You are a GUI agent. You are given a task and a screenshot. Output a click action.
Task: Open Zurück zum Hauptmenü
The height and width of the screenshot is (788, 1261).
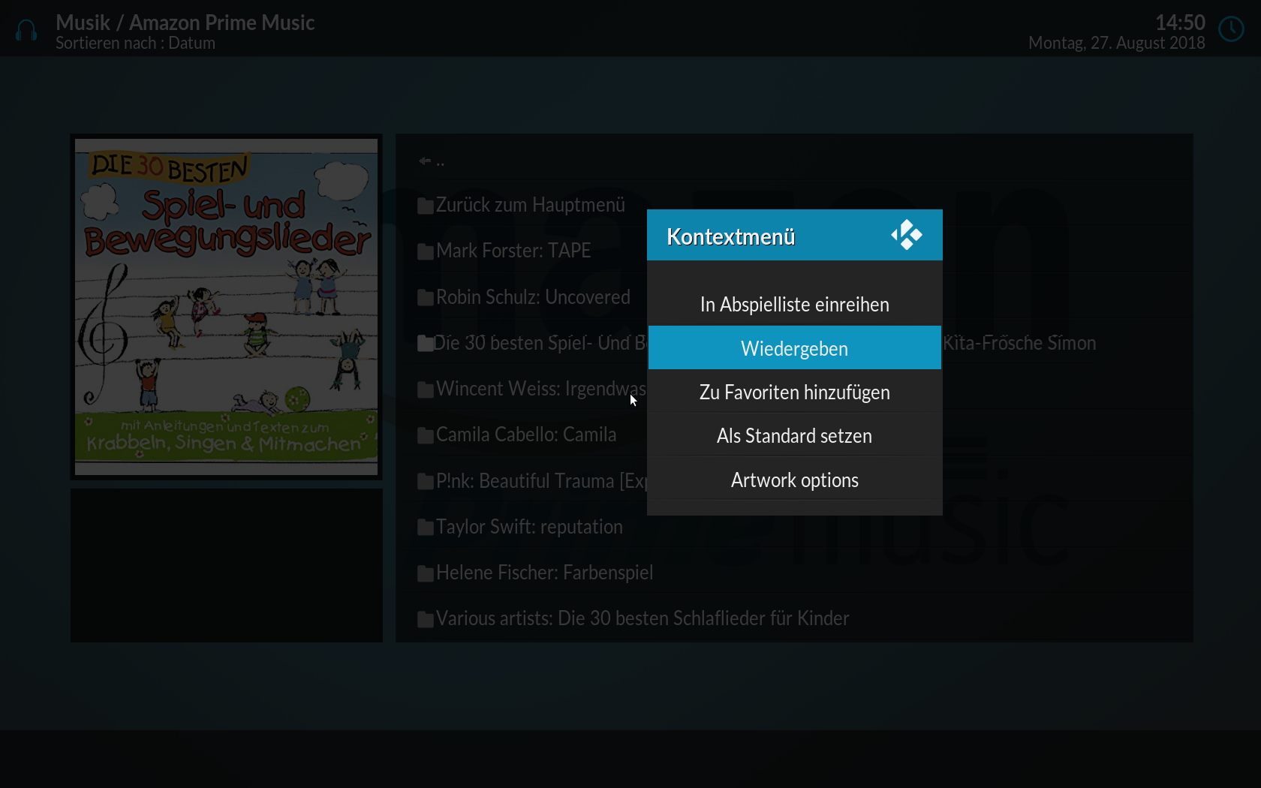click(x=530, y=205)
